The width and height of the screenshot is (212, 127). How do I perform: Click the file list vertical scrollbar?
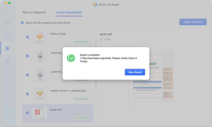(96, 64)
